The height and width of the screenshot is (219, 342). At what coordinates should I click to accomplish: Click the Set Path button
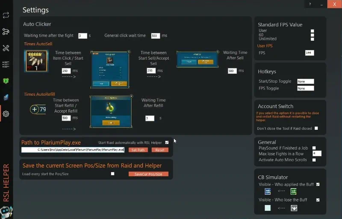(x=138, y=150)
